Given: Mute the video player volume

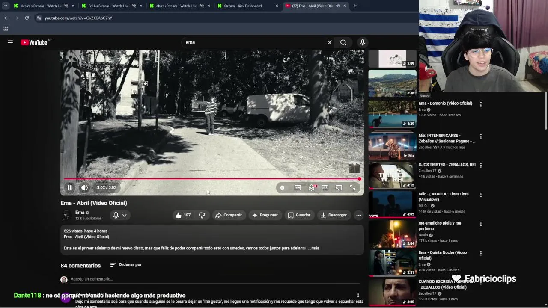Looking at the screenshot, I should point(84,187).
